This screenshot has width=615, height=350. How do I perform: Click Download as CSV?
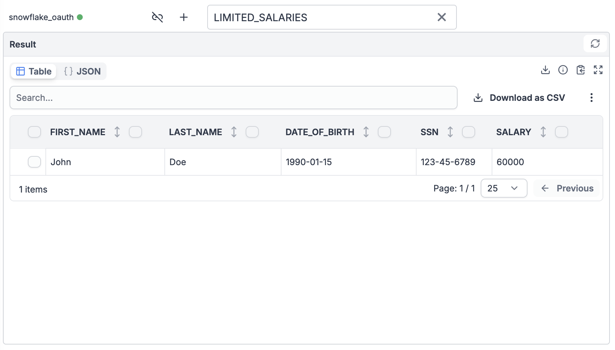tap(519, 98)
